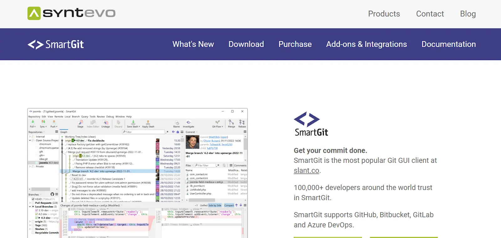The width and height of the screenshot is (501, 238).
Task: Toggle the Pull Requests checkbox
Action: (33, 203)
